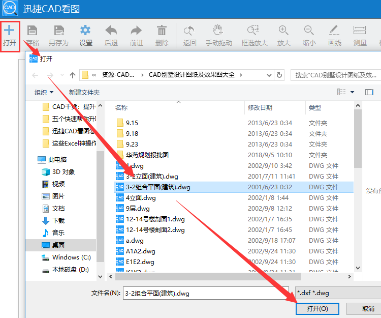Image resolution: width=381 pixels, height=318 pixels.
Task: Open the file type *.dxf *.dwg filter
Action: pos(338,293)
